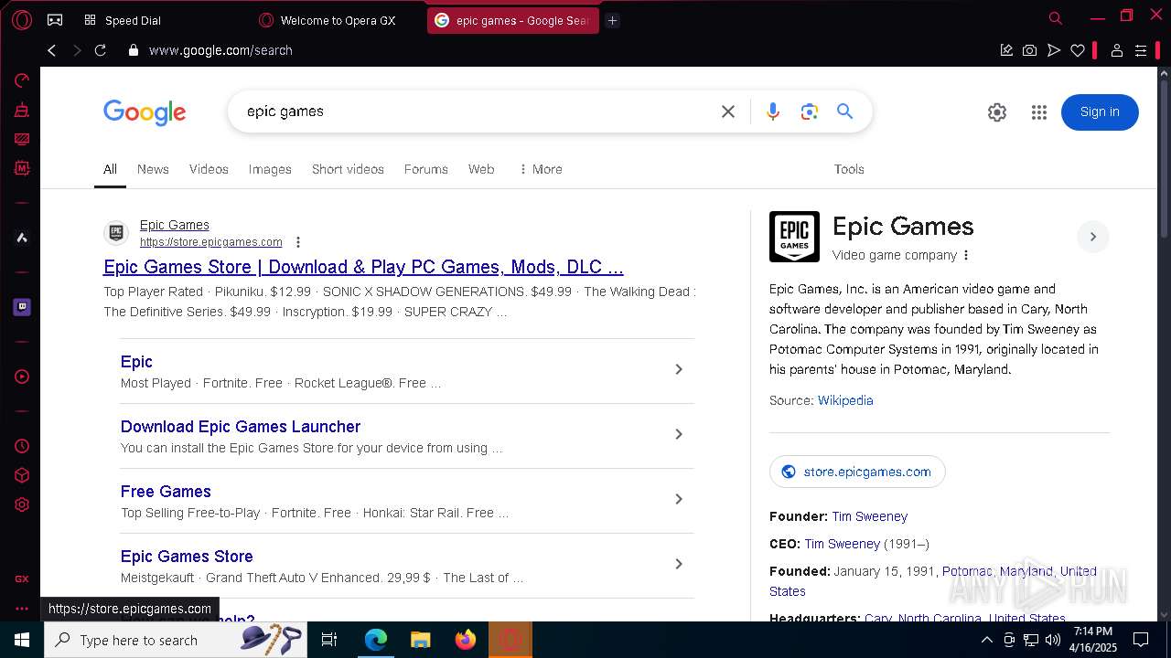Click the address bar URL
Image resolution: width=1171 pixels, height=658 pixels.
coord(220,50)
